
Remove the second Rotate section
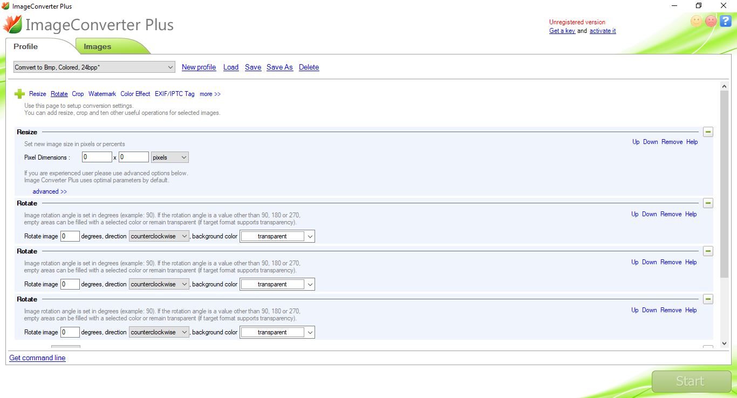point(671,262)
